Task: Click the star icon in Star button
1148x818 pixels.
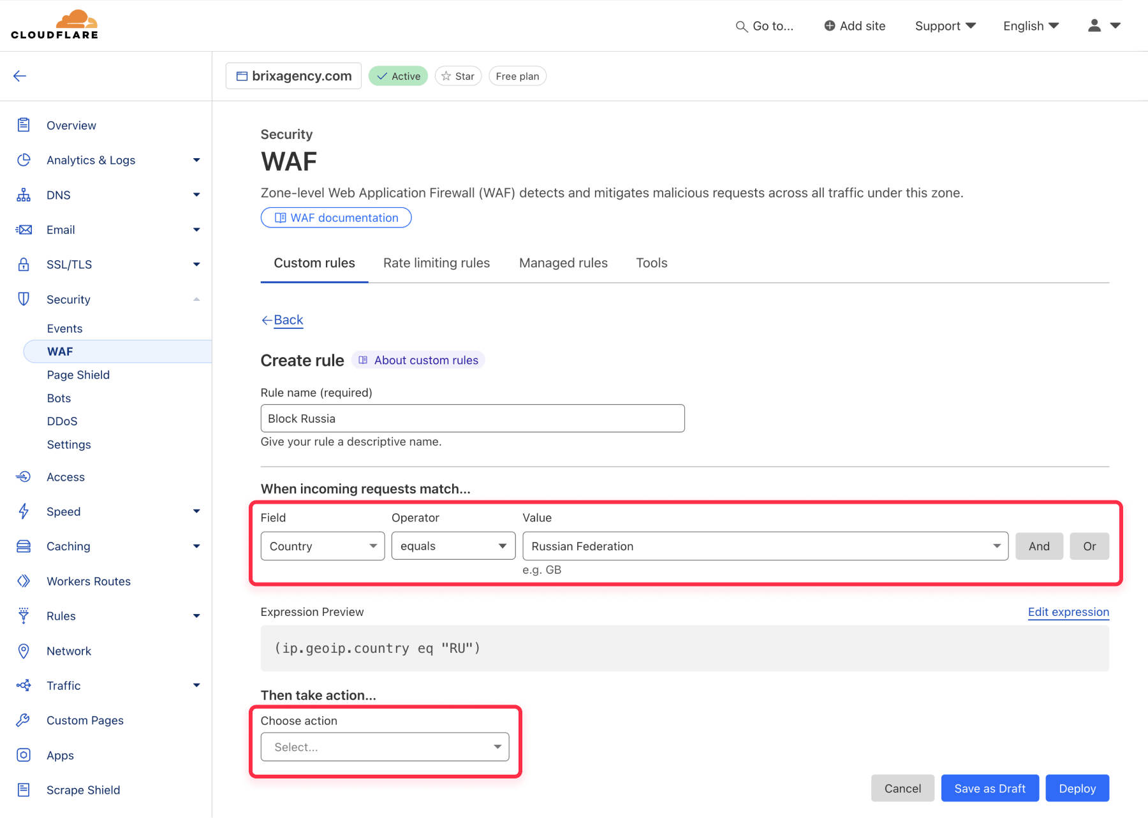Action: coord(446,76)
